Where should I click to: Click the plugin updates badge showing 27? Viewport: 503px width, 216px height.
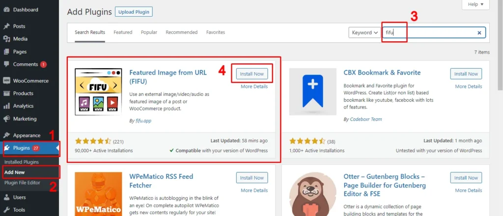tap(35, 148)
